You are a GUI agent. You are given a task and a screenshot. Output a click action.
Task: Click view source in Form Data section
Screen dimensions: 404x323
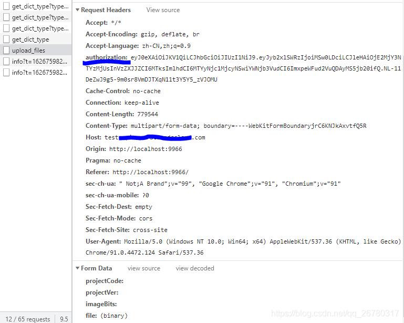[x=143, y=268]
